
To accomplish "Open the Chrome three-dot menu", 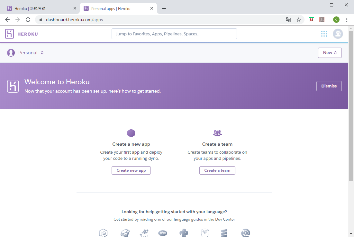I will click(347, 20).
